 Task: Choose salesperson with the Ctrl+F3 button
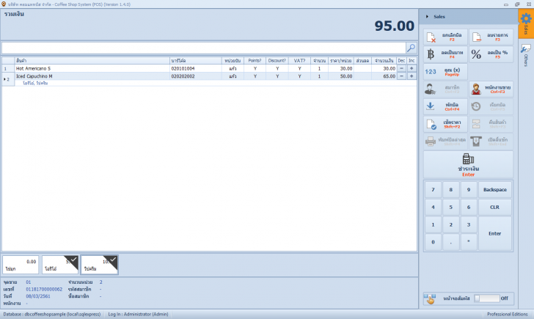491,89
